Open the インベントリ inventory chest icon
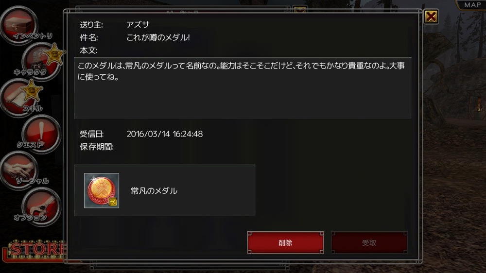This screenshot has height=273, width=486. click(19, 25)
